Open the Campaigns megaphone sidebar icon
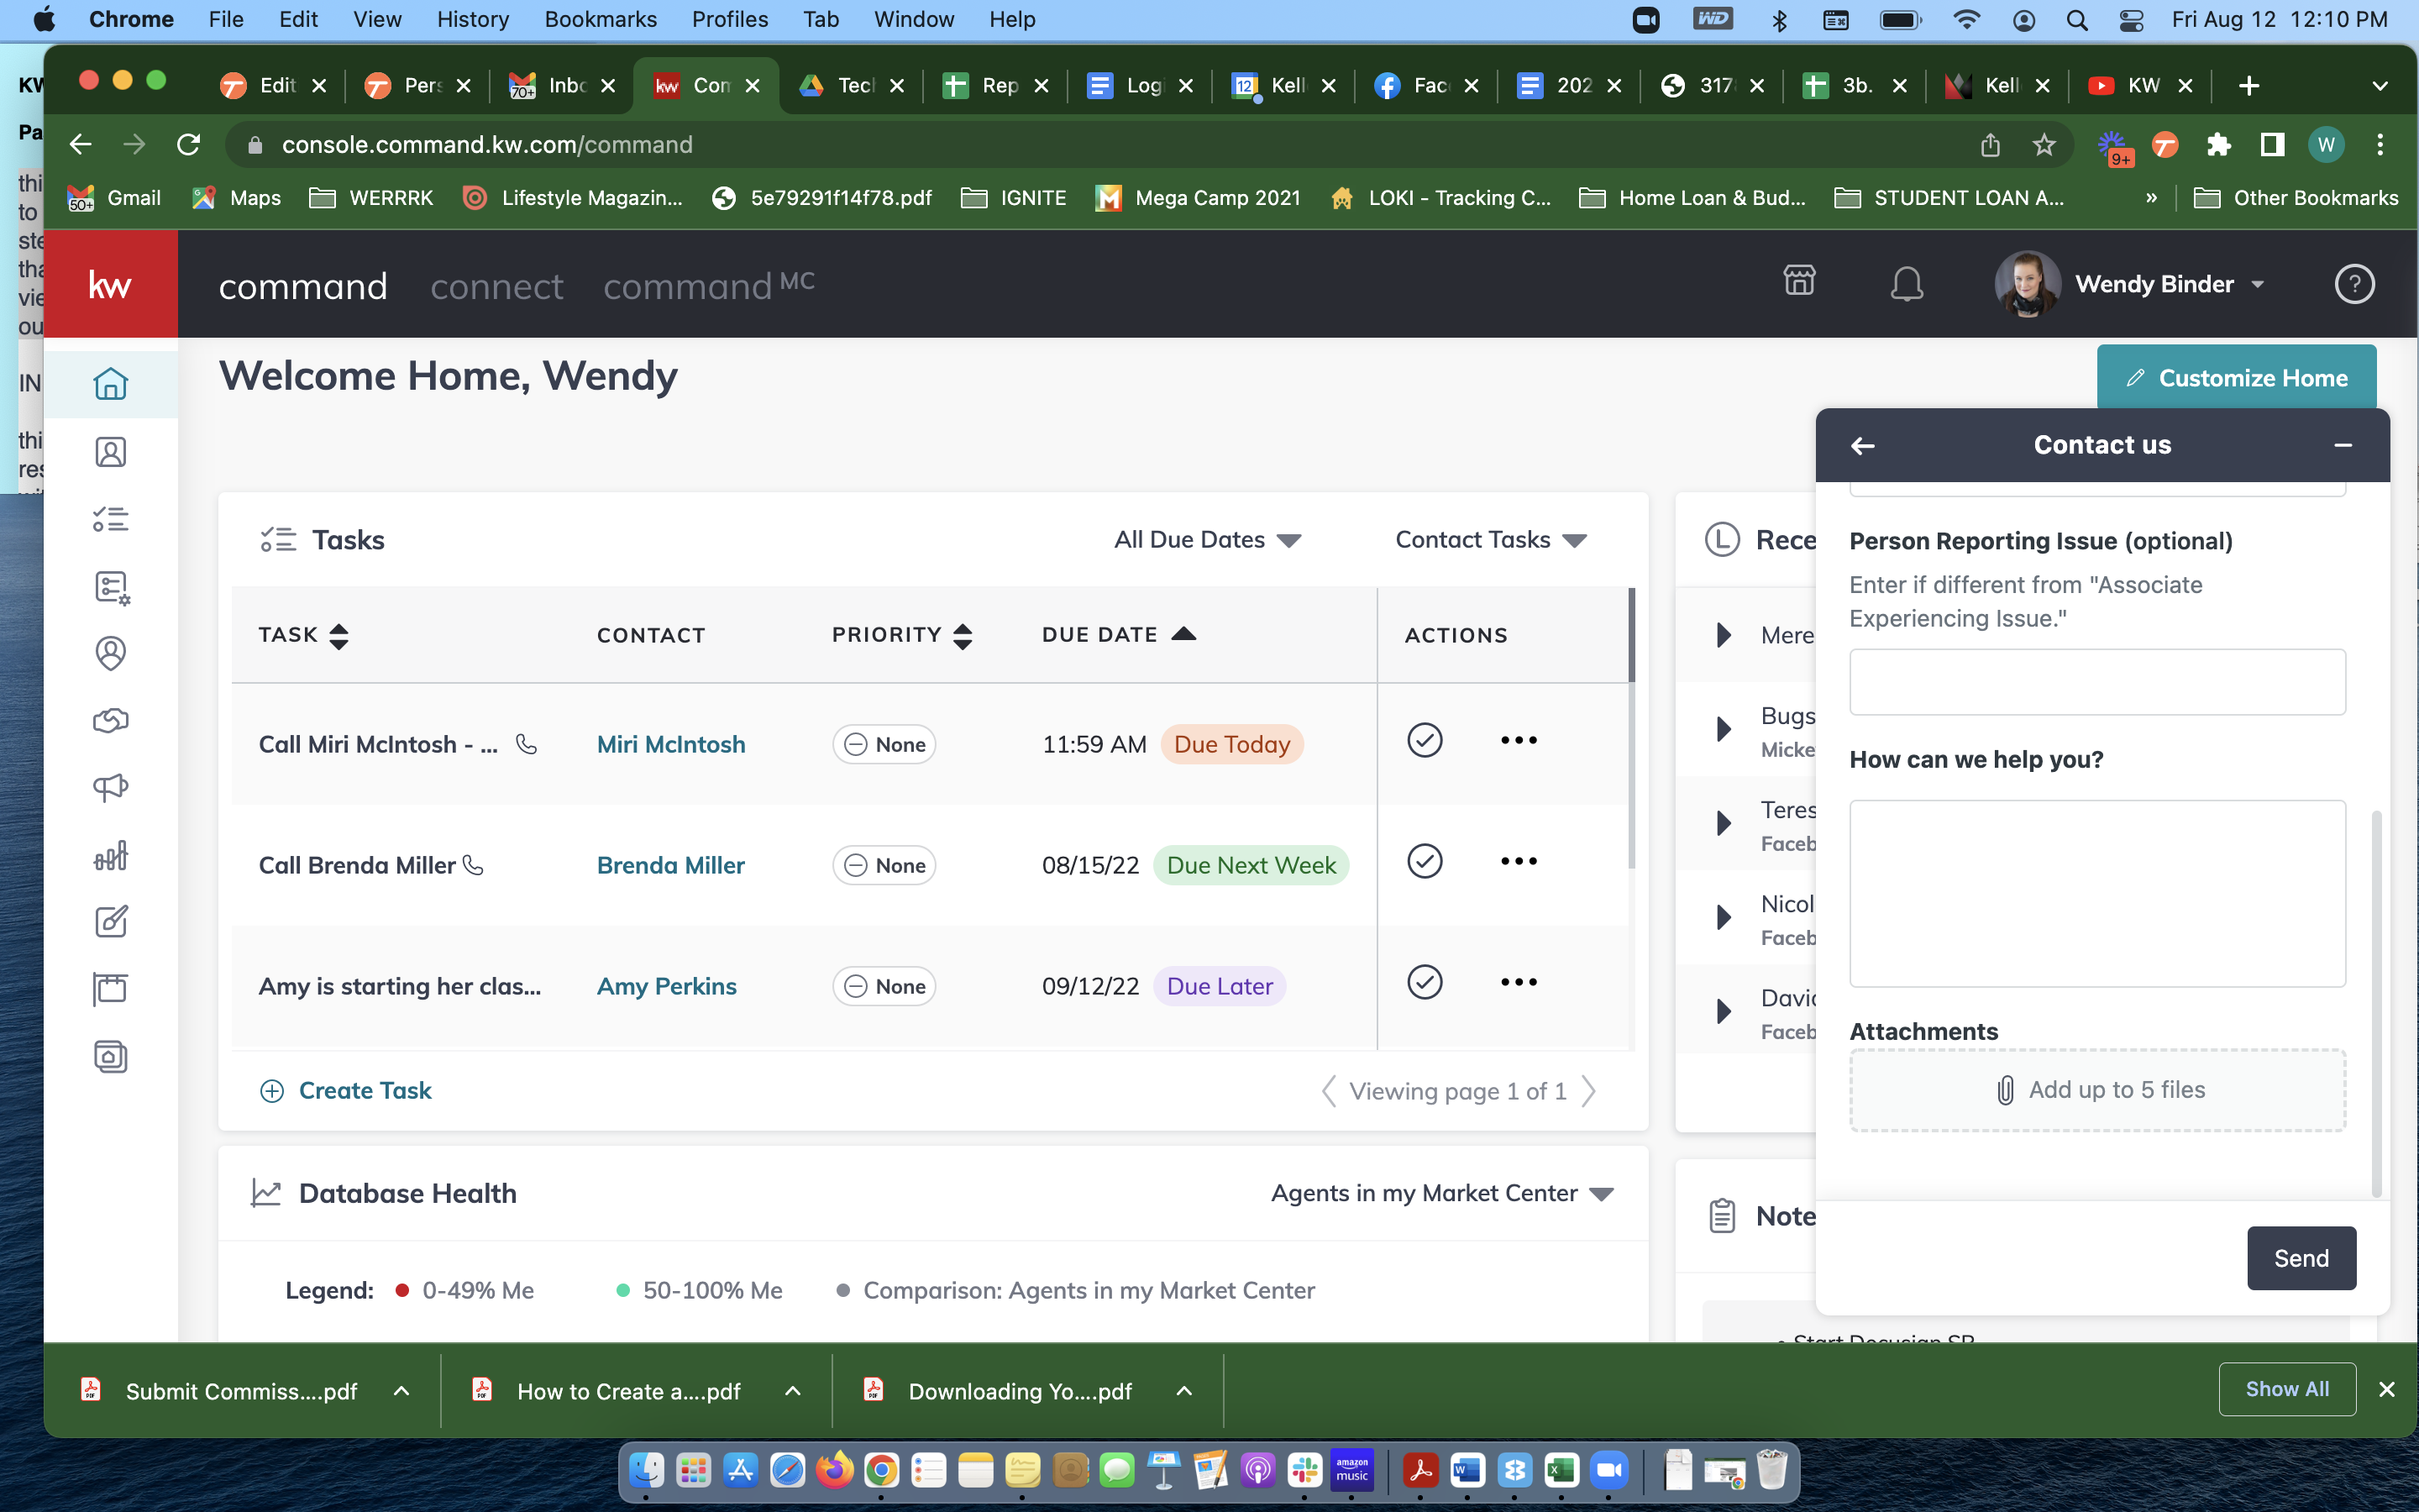The height and width of the screenshot is (1512, 2419). (110, 788)
